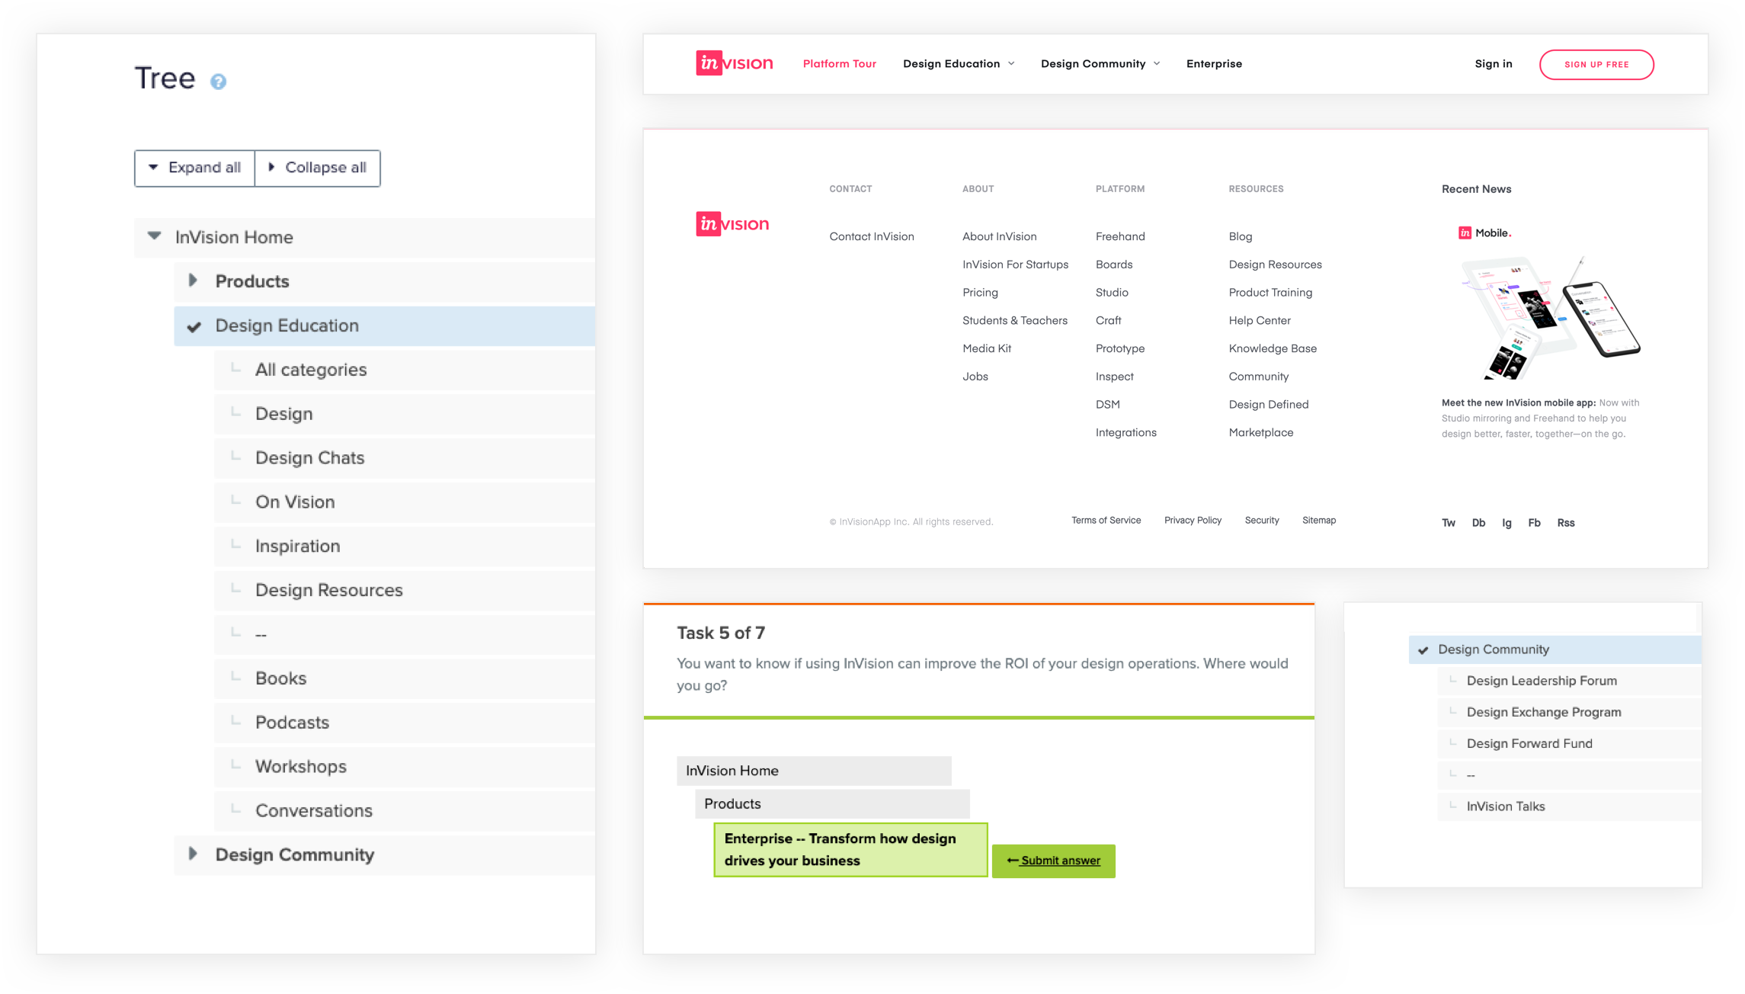The height and width of the screenshot is (994, 1745).
Task: Click the InVision logo in the footer
Action: click(732, 224)
